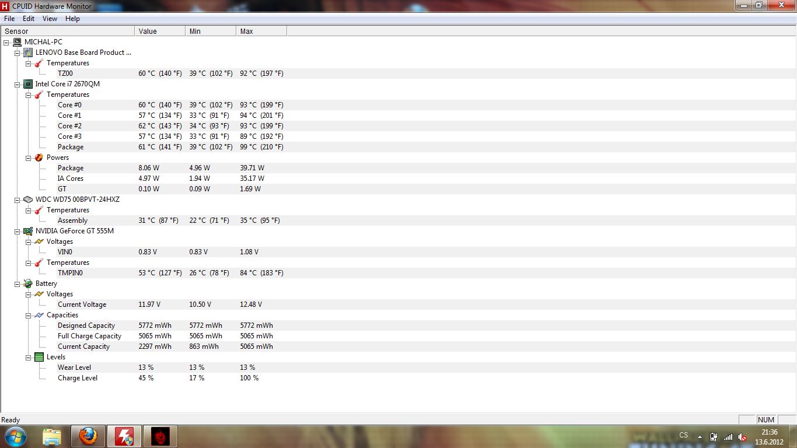Collapse the NVIDIA GeForce GT 555M node

coord(18,231)
